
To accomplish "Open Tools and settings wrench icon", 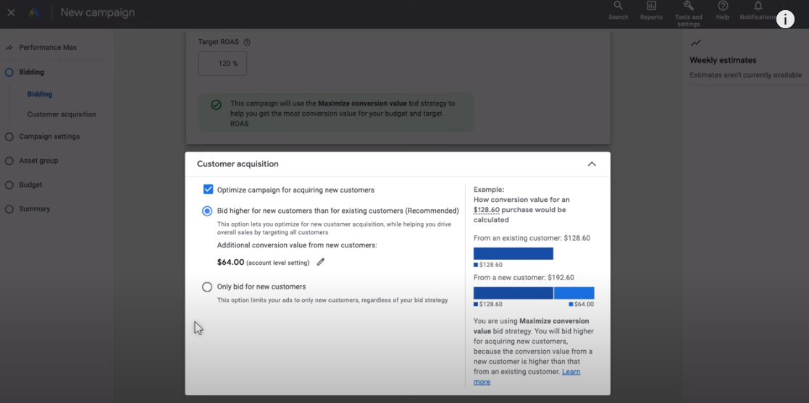I will (688, 6).
